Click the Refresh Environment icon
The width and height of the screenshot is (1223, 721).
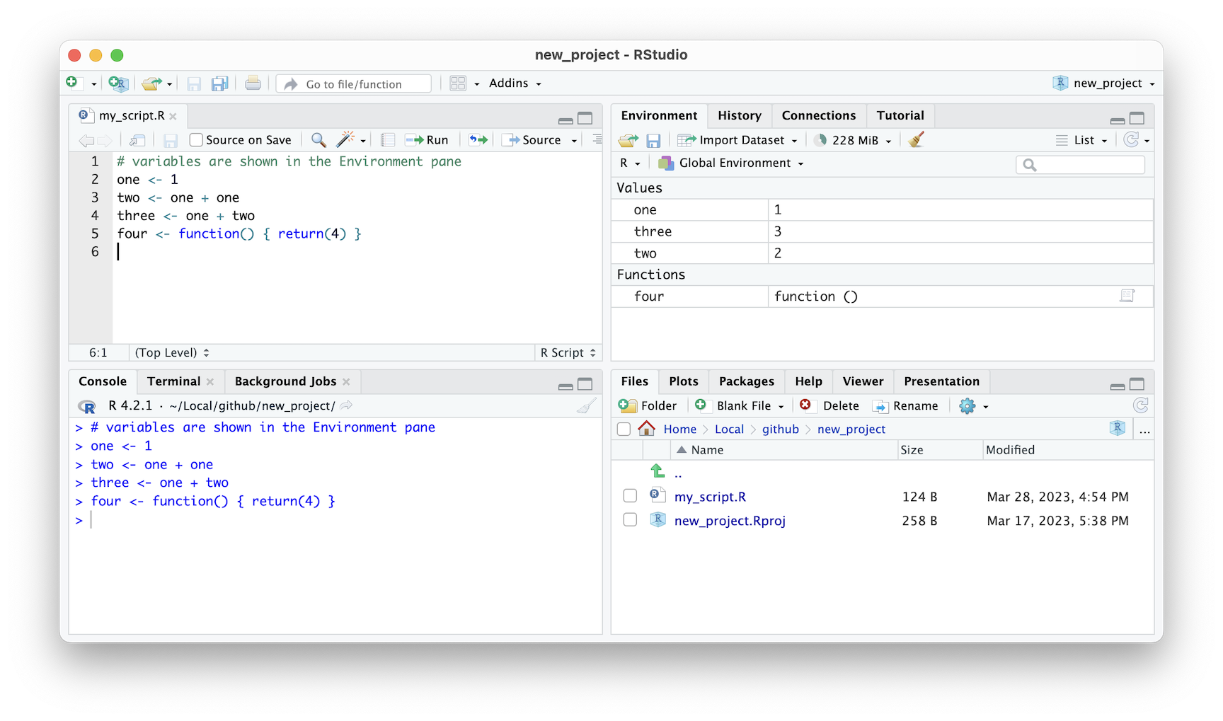coord(1132,139)
